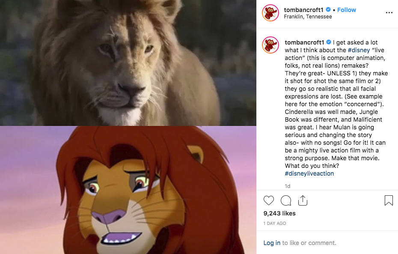Screen dimensions: 398x254
Task: Click the animated Simba image below
Action: [x=128, y=190]
